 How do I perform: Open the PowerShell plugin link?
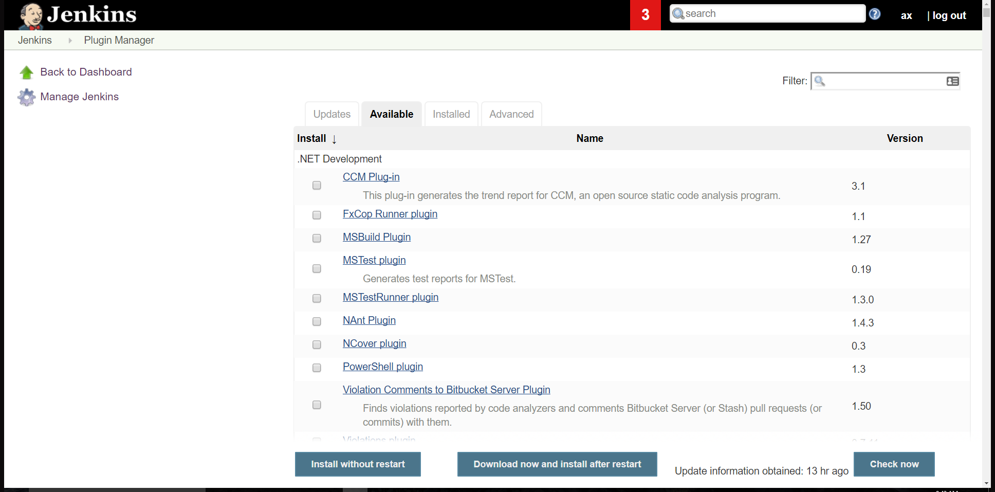click(383, 367)
